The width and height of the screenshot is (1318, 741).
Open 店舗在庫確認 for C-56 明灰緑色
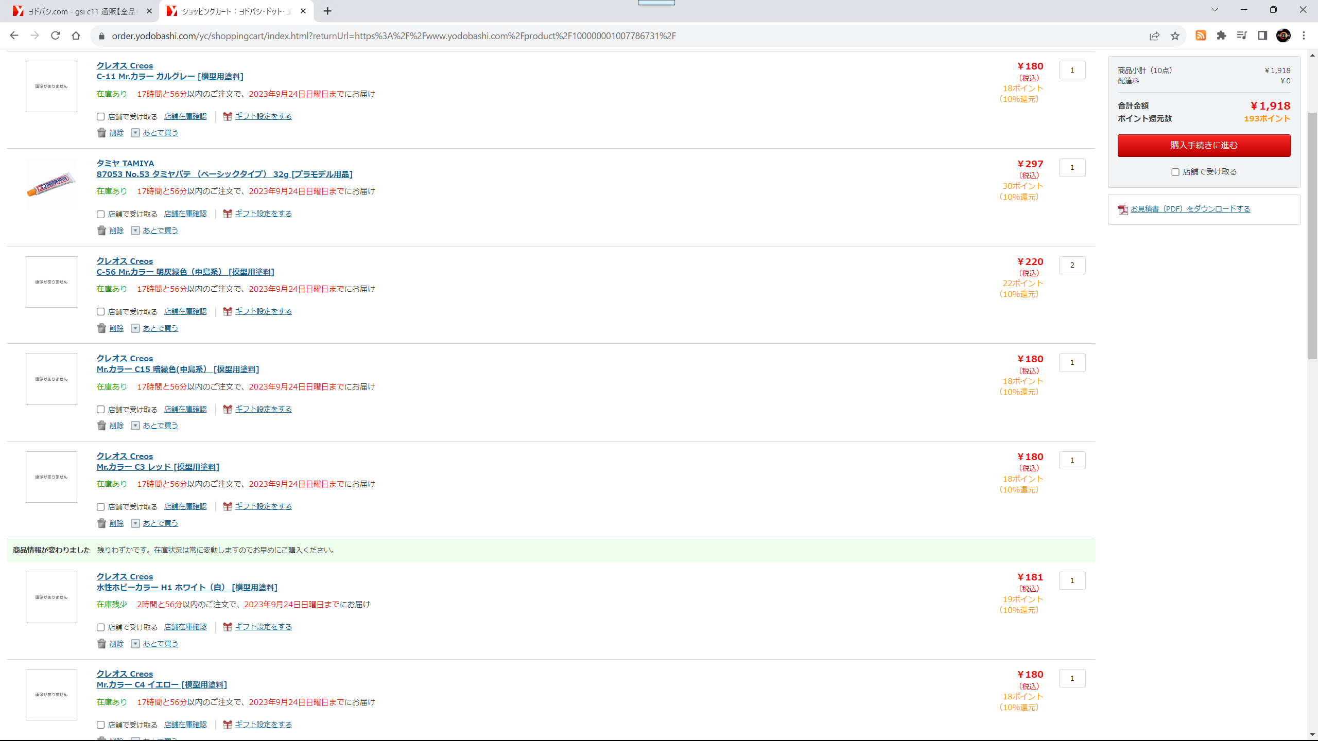tap(185, 311)
